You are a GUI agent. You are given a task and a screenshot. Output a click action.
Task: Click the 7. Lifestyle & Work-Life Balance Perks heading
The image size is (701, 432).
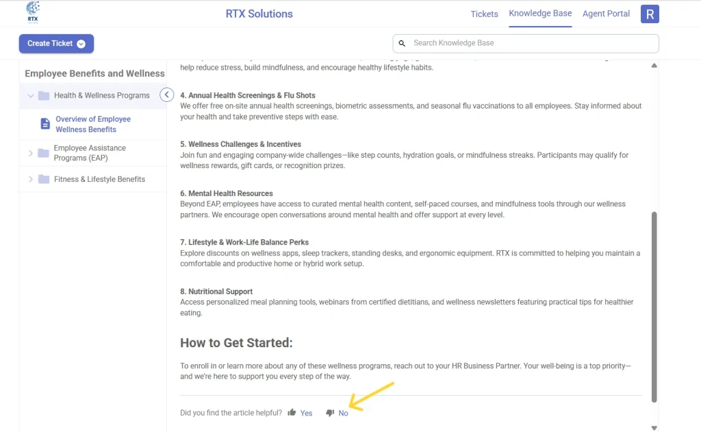click(244, 243)
